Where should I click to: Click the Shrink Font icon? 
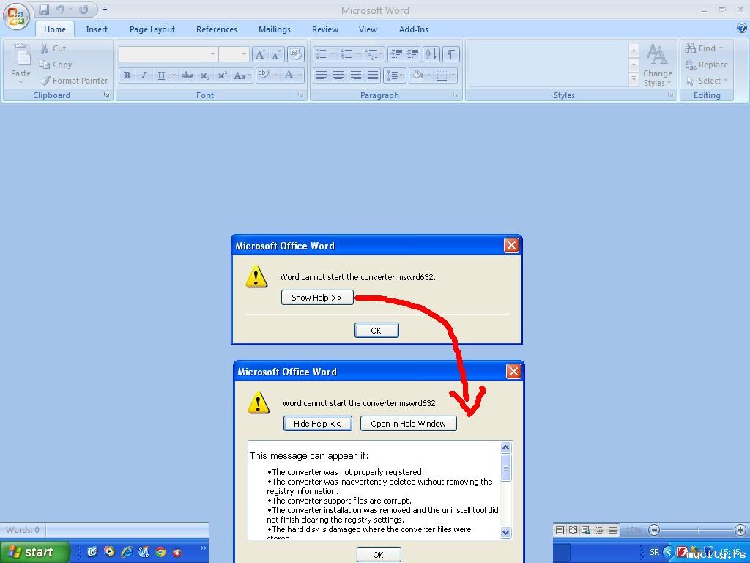point(276,54)
